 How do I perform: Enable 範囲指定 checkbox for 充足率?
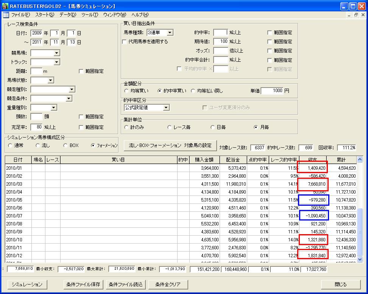(81, 127)
